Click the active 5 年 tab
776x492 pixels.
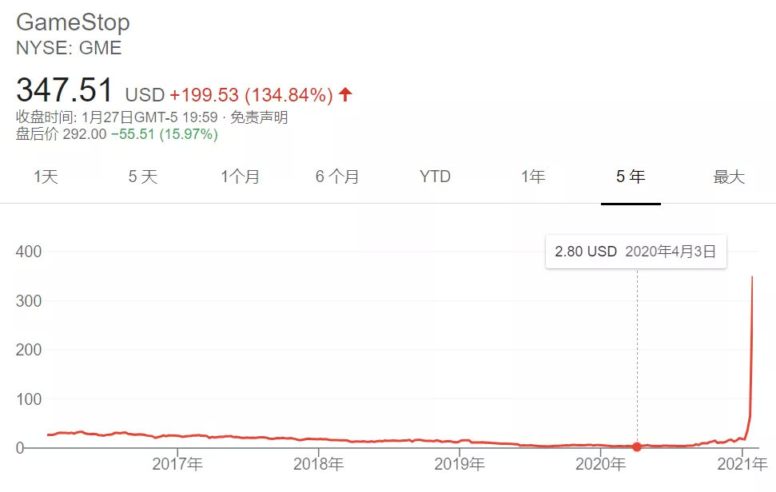click(x=631, y=177)
